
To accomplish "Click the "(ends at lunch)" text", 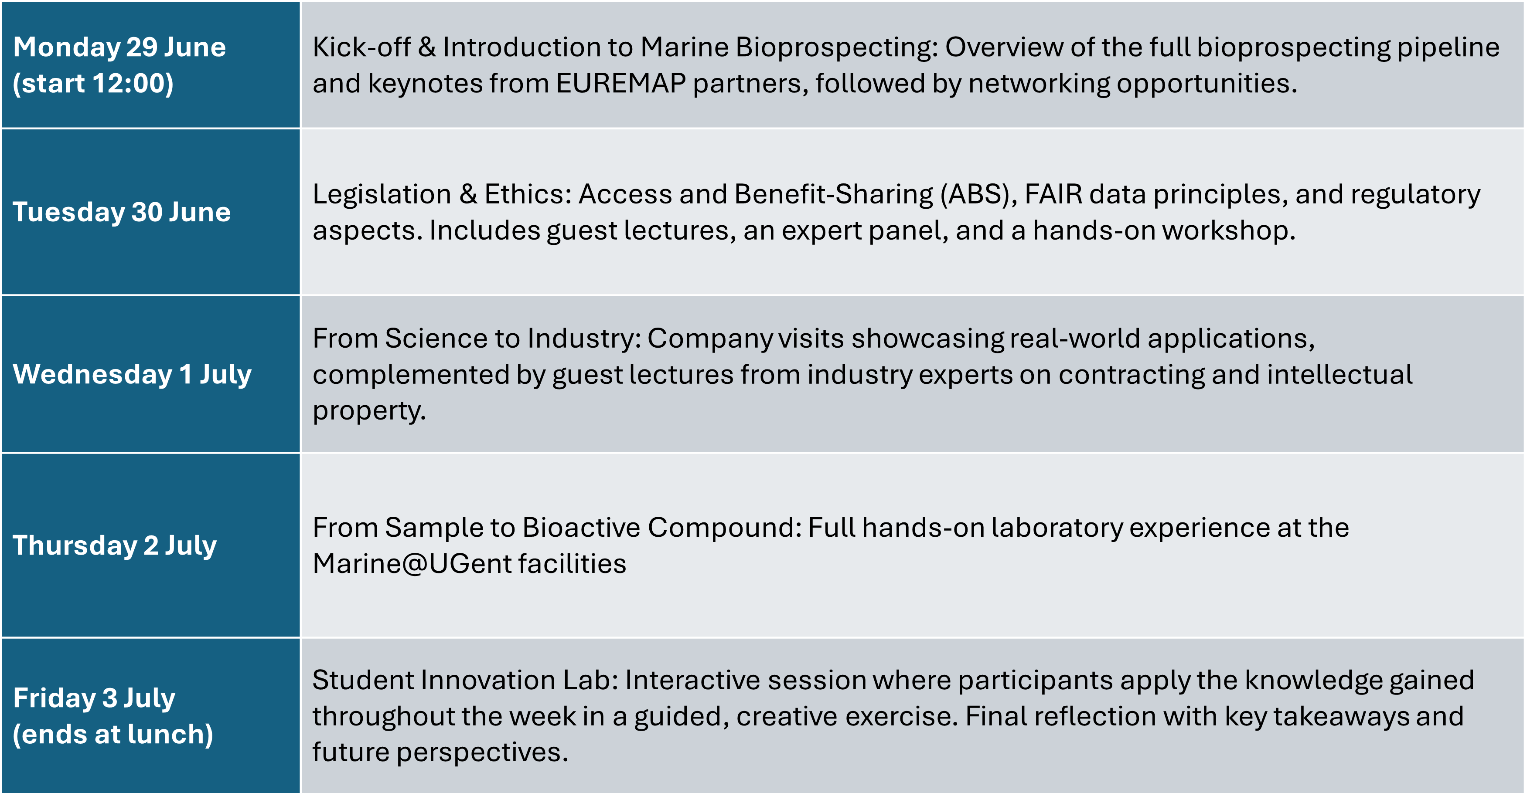I will pyautogui.click(x=112, y=735).
